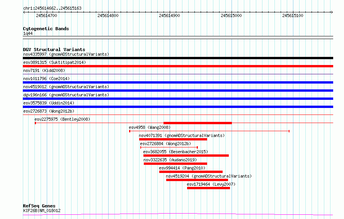
Task: Select the esv994414 Pang2010 red bar
Action: pos(191,172)
